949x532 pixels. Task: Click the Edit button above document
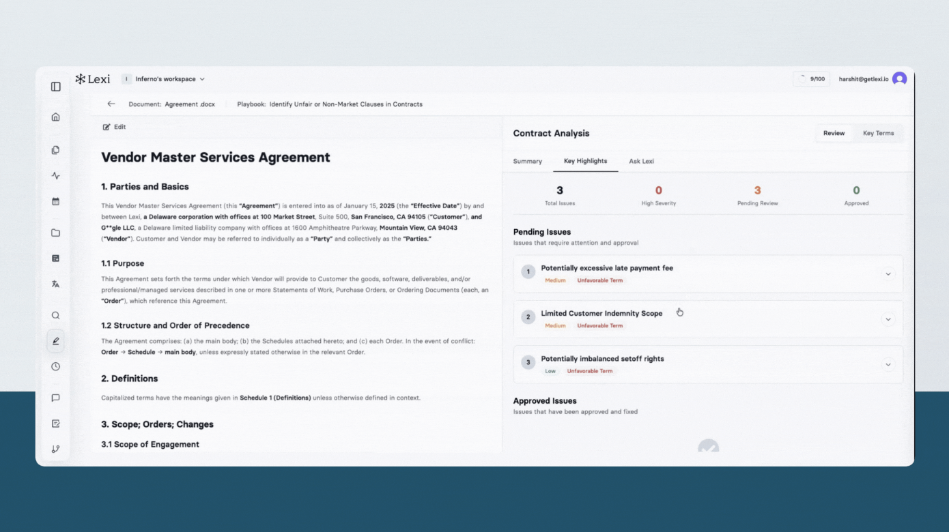pyautogui.click(x=115, y=128)
